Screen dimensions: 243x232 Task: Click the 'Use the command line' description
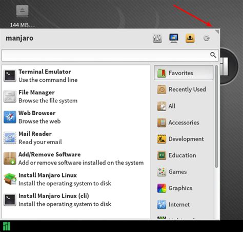(x=48, y=80)
